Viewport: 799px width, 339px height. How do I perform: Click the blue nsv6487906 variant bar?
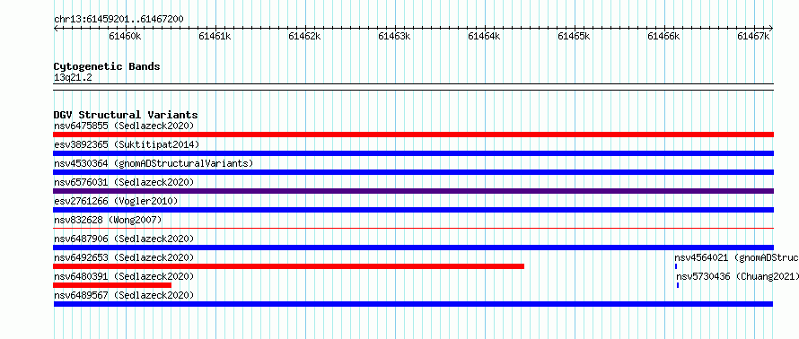click(413, 248)
